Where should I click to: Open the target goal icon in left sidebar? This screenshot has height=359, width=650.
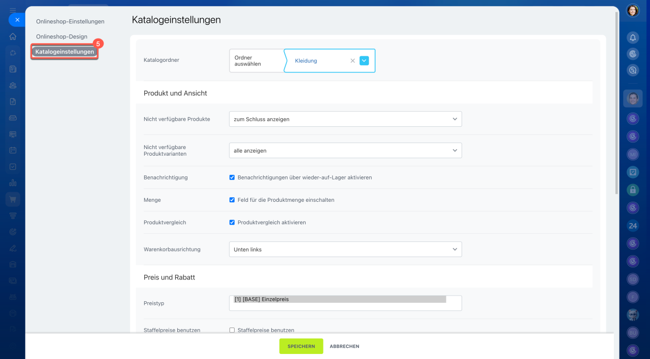(x=13, y=232)
